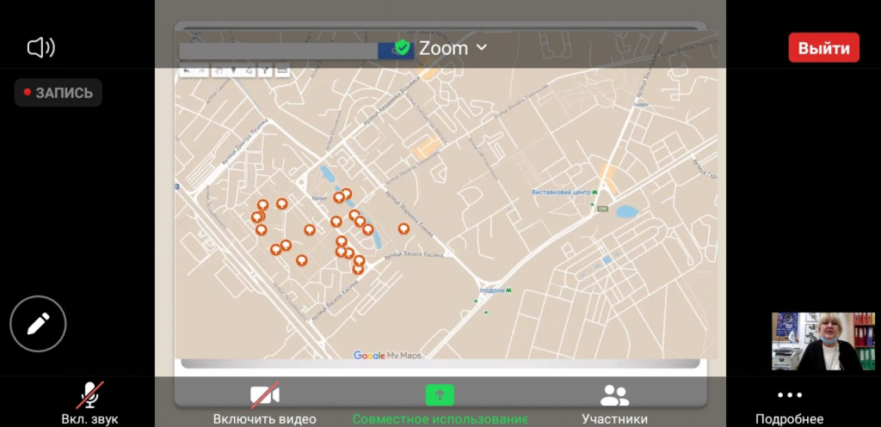881x427 pixels.
Task: Open Совместное использование share button
Action: point(440,402)
